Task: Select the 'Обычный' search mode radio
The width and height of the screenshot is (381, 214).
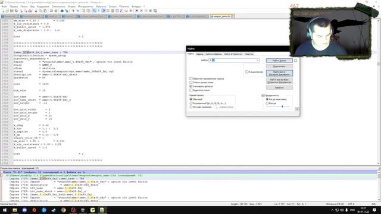Action: [190, 99]
